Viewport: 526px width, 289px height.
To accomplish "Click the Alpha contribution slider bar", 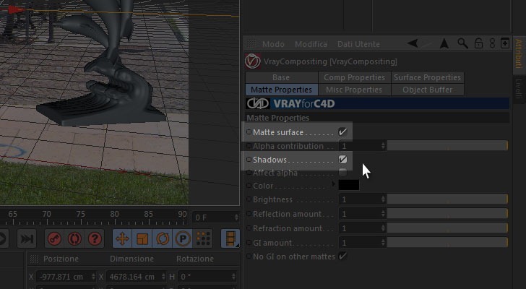I will (x=447, y=146).
